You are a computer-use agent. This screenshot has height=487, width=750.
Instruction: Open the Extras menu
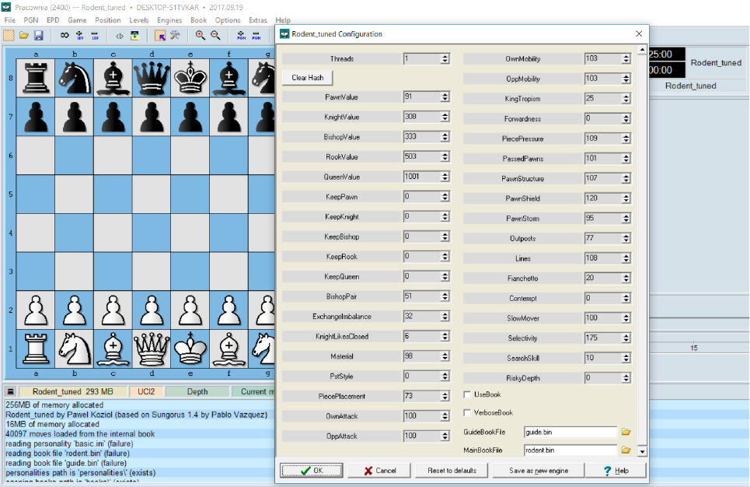tap(258, 20)
